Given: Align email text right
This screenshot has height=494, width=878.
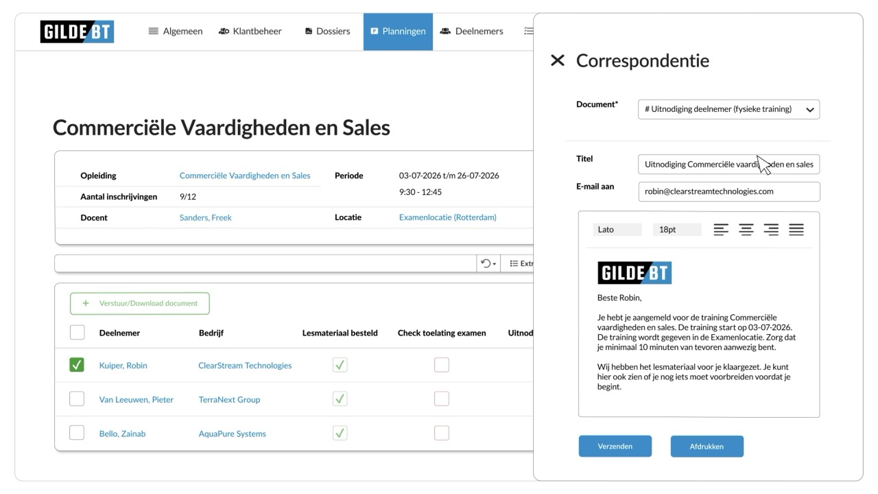Looking at the screenshot, I should [771, 230].
